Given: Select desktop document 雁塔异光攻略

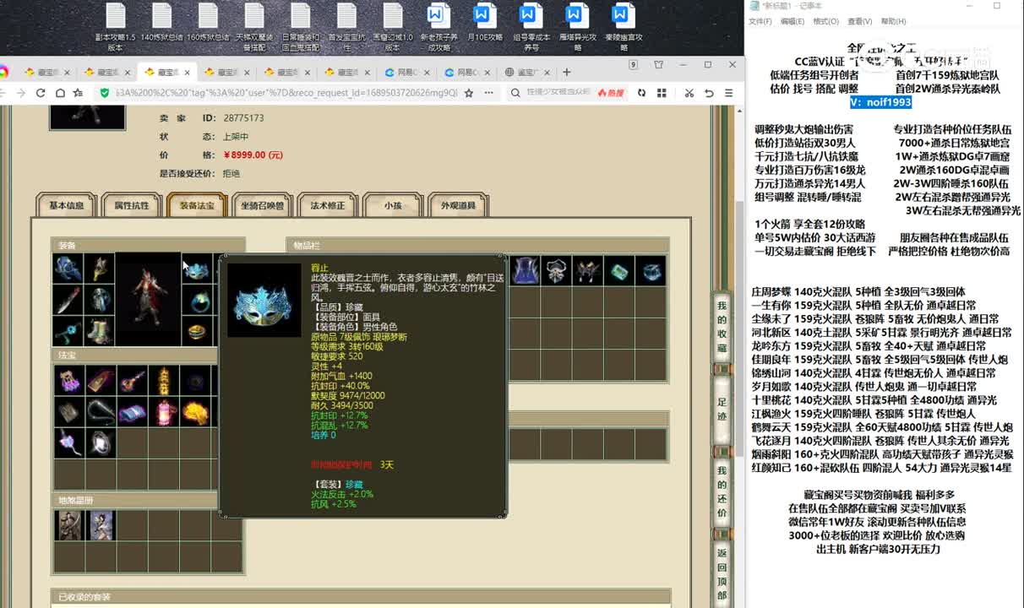Looking at the screenshot, I should pos(576,27).
